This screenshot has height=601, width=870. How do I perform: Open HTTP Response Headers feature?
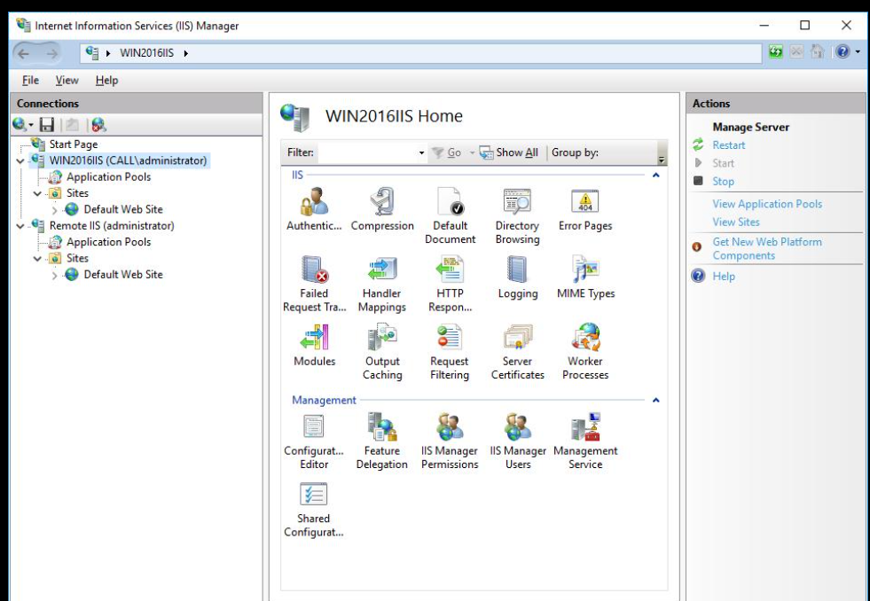click(x=450, y=284)
